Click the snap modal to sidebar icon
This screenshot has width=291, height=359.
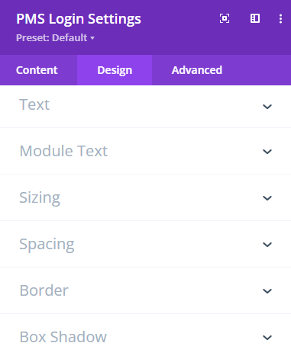pos(255,18)
